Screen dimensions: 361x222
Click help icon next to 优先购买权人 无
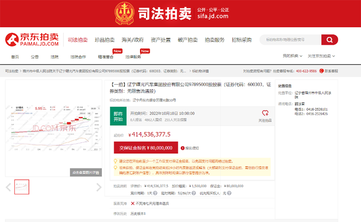click(229, 193)
